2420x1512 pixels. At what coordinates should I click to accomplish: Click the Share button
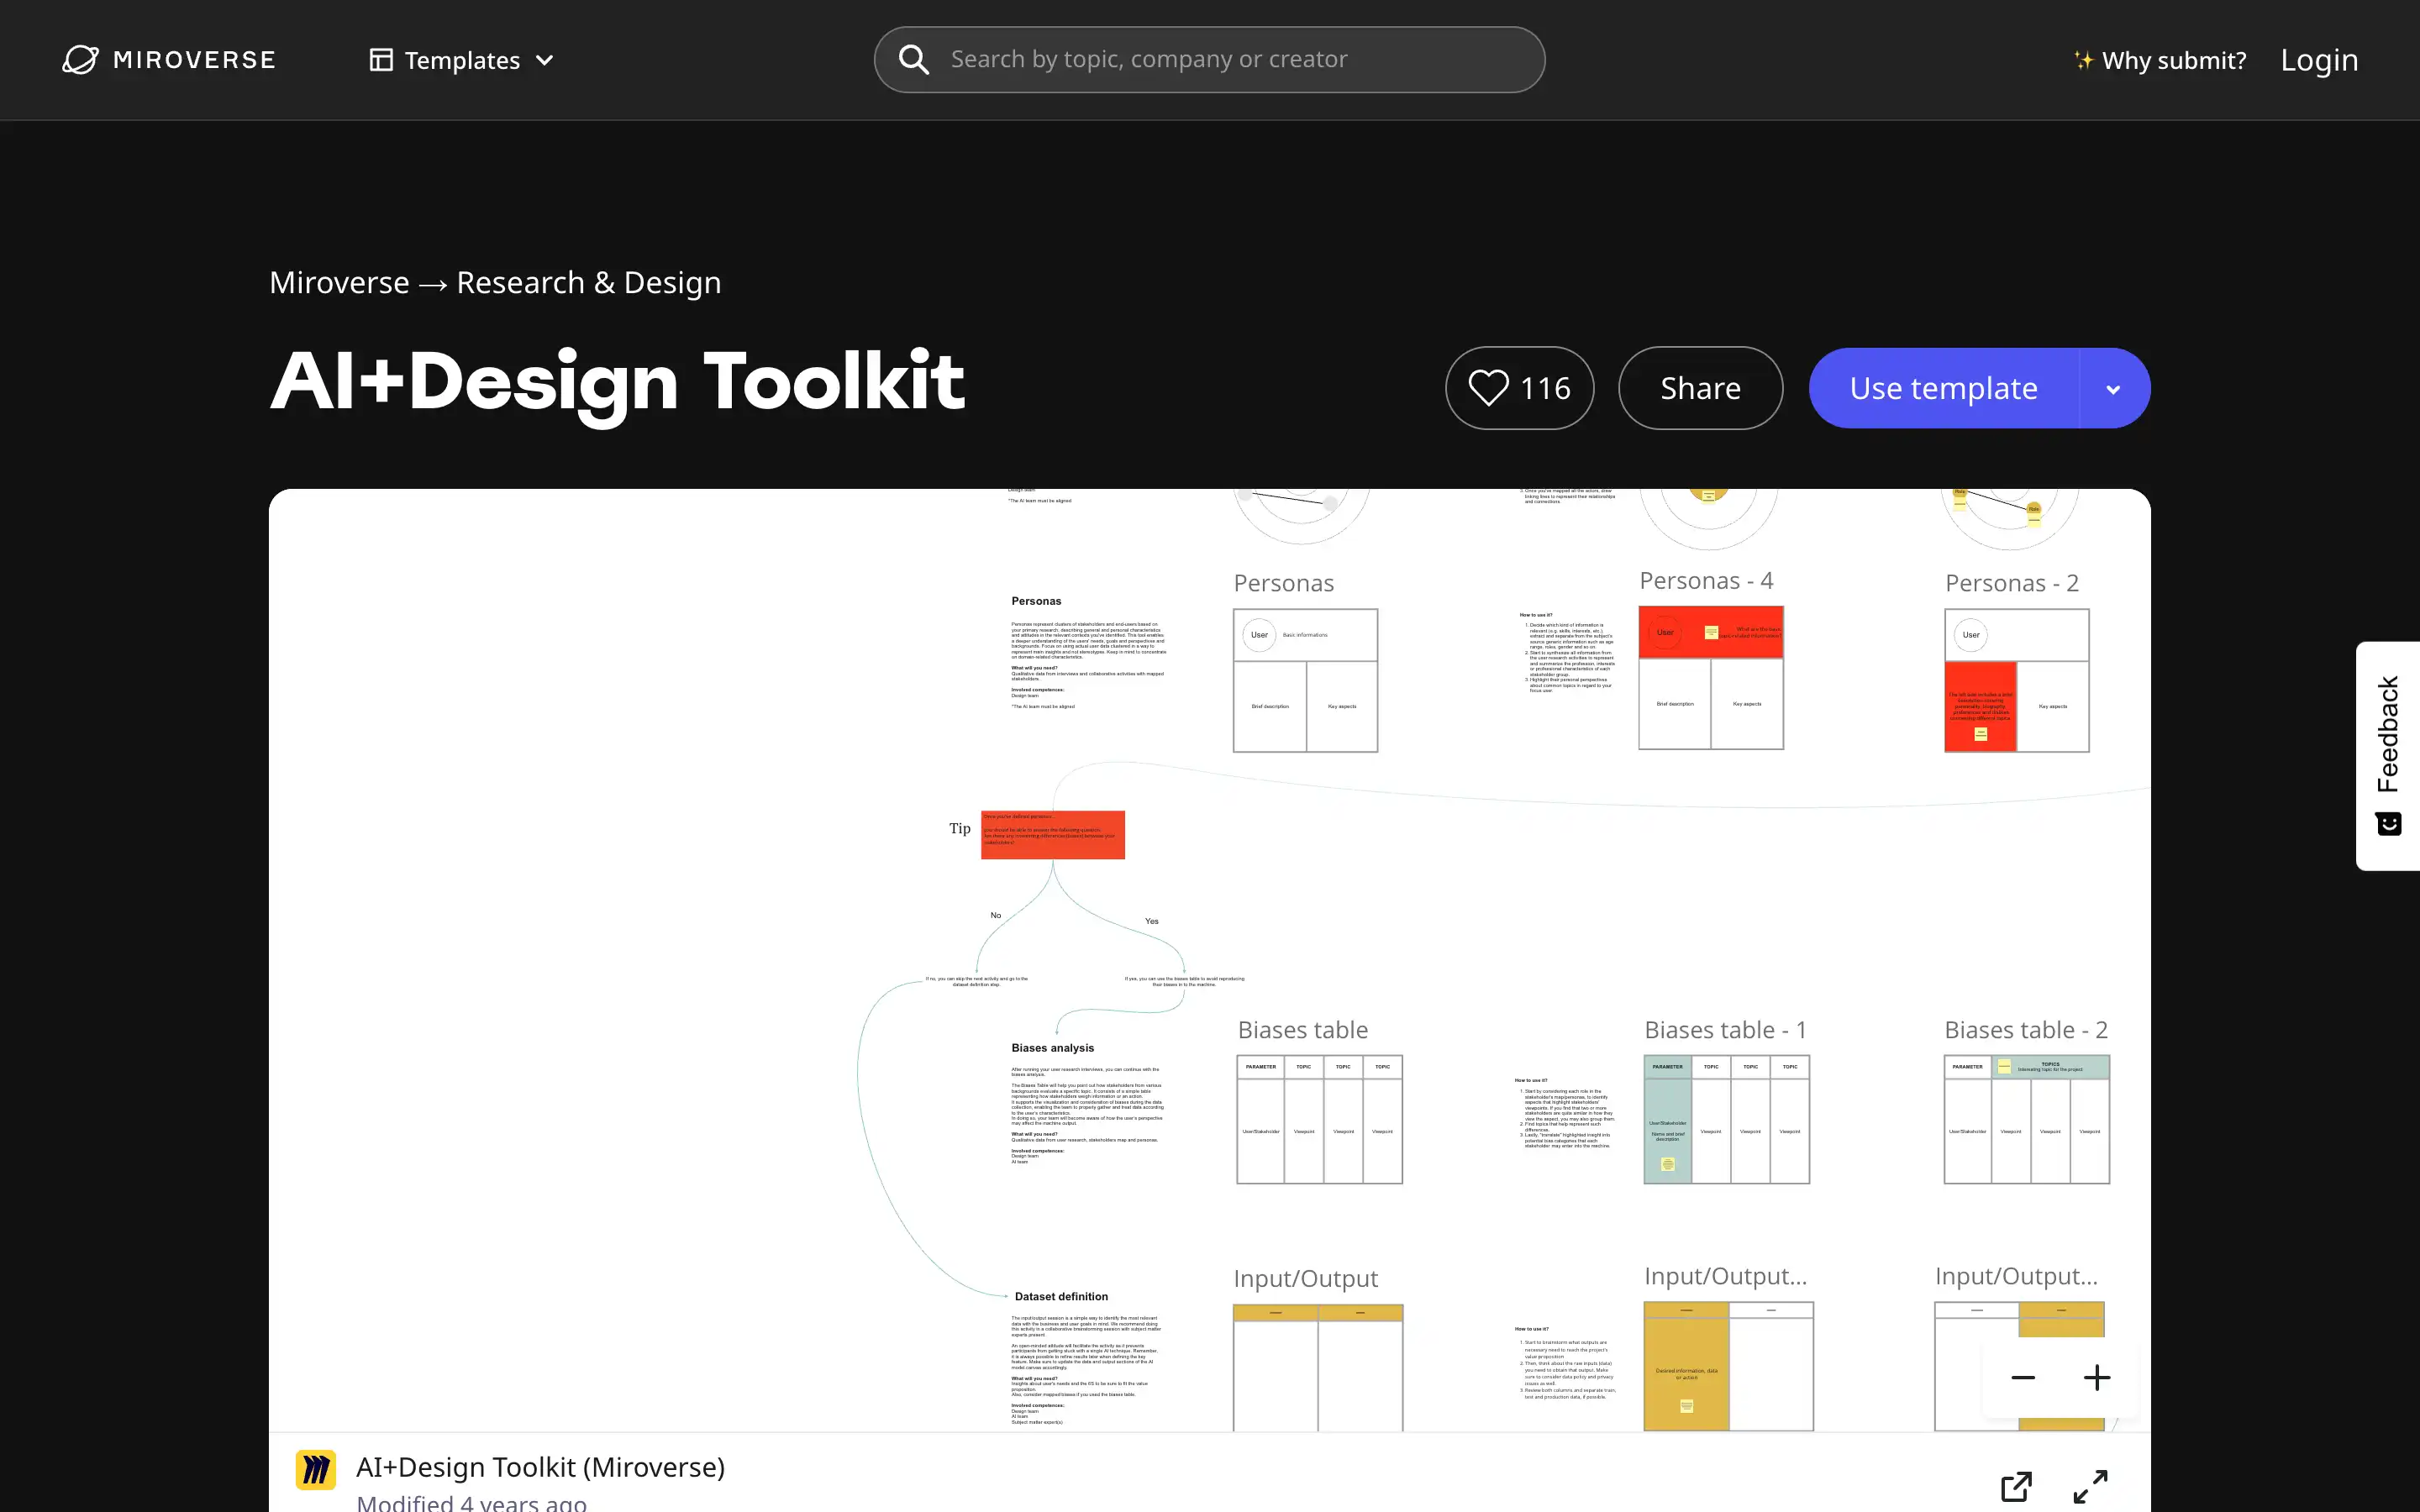(1700, 388)
